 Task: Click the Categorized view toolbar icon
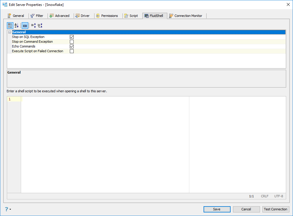[x=10, y=25]
